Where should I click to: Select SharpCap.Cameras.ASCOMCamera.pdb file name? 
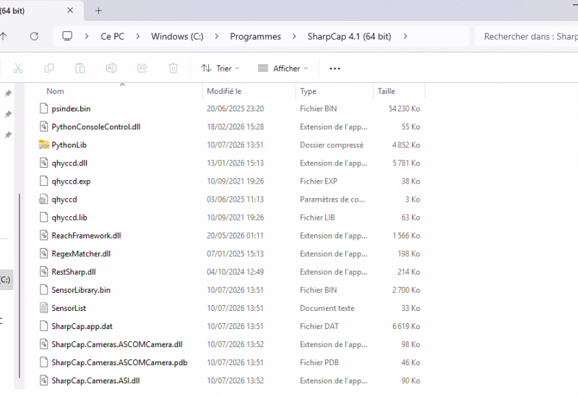coord(119,362)
